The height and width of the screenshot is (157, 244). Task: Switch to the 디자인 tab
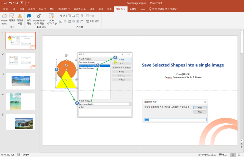[42, 9]
